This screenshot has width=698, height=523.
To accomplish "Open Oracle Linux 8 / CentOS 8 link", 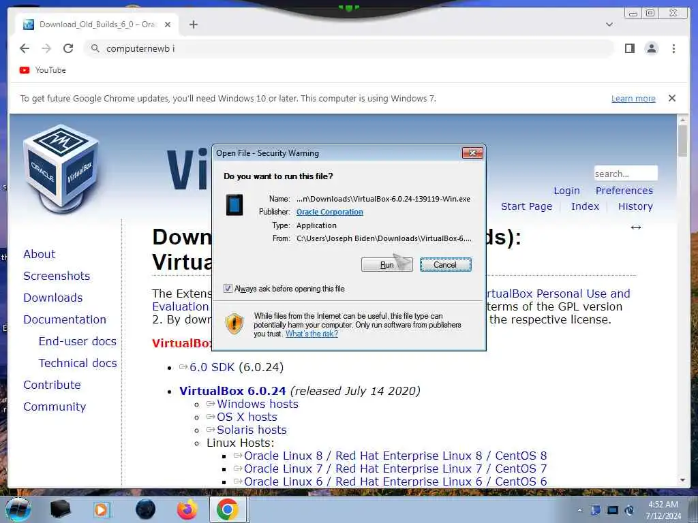I will 395,456.
